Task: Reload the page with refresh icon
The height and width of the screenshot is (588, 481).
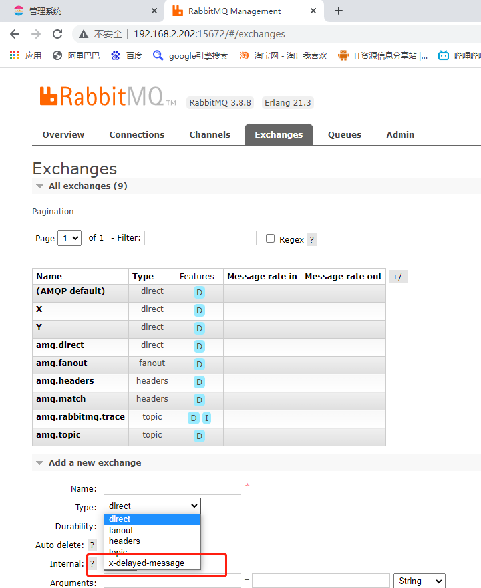Action: tap(57, 34)
